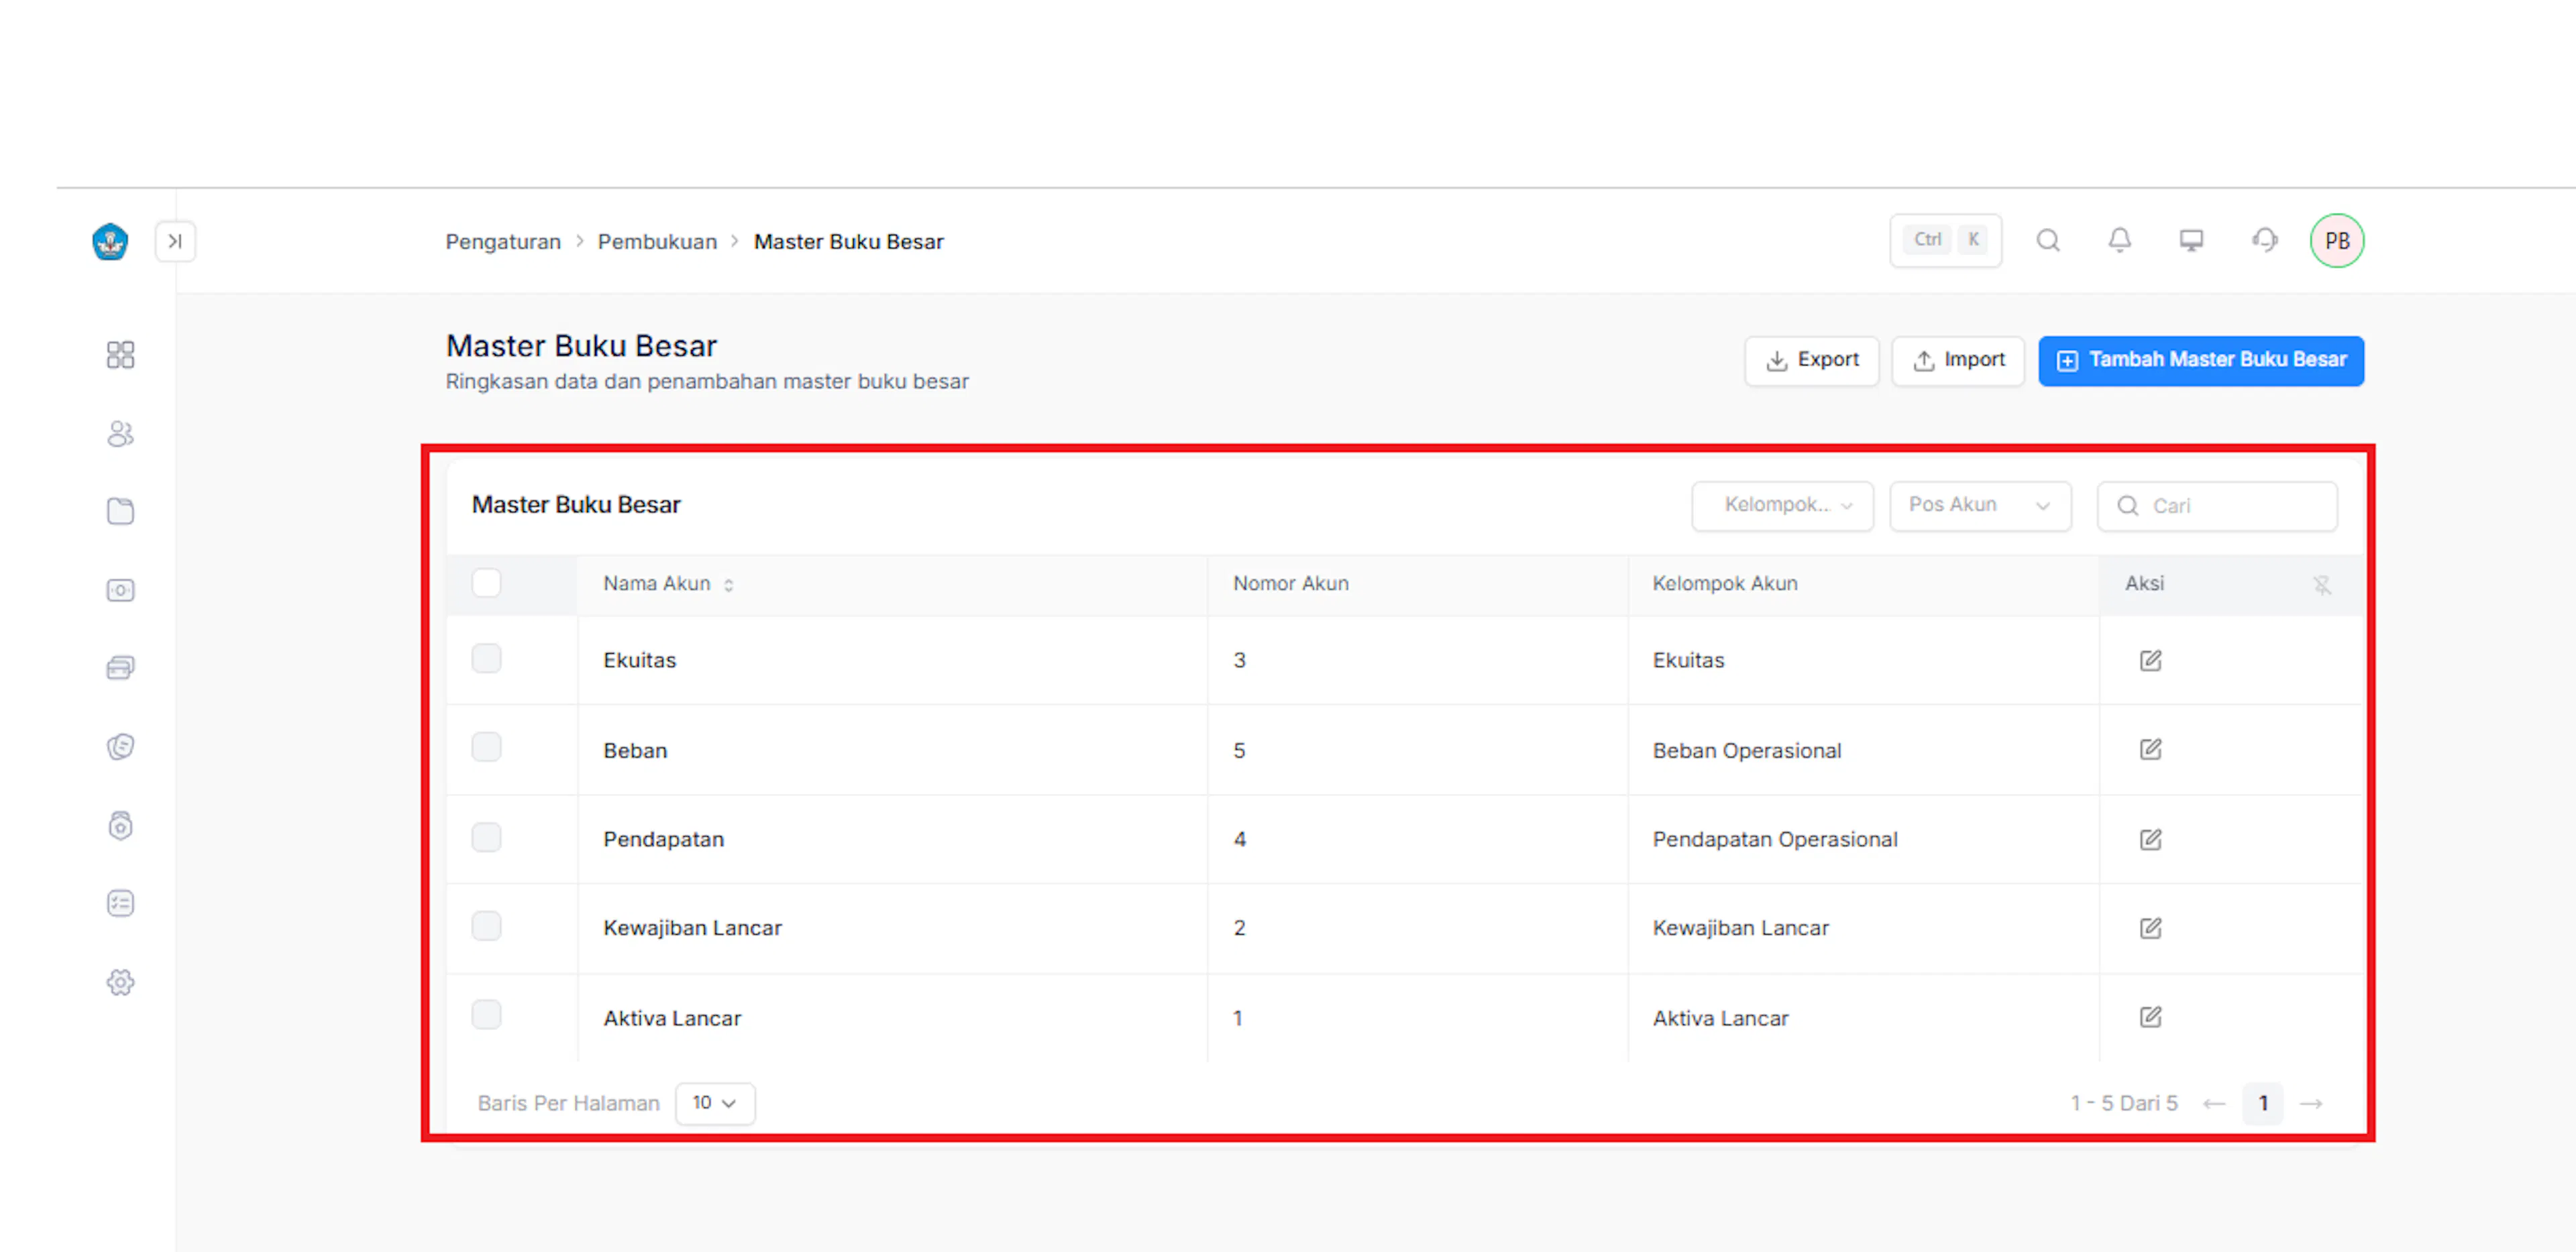Check the Aktiva Lancar row checkbox
The image size is (2576, 1252).
point(486,1015)
